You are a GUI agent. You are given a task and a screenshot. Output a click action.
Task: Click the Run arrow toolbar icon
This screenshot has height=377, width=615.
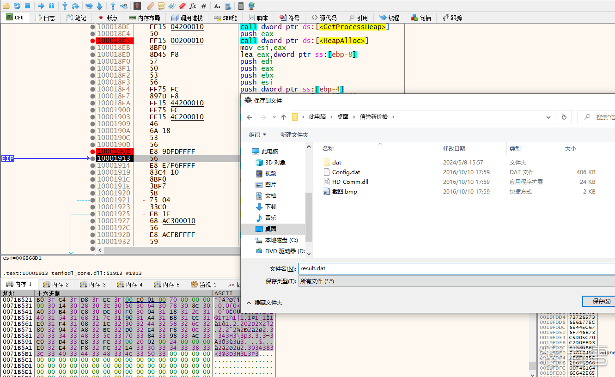click(x=41, y=6)
